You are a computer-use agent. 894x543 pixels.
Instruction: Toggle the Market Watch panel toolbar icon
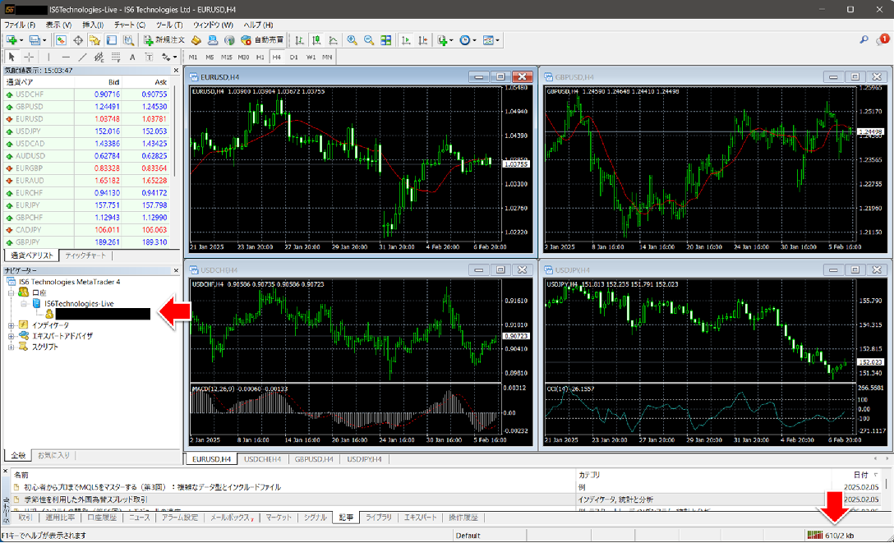[x=61, y=40]
